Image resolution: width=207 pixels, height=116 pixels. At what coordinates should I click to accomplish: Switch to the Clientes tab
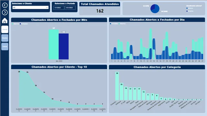click(x=5, y=38)
